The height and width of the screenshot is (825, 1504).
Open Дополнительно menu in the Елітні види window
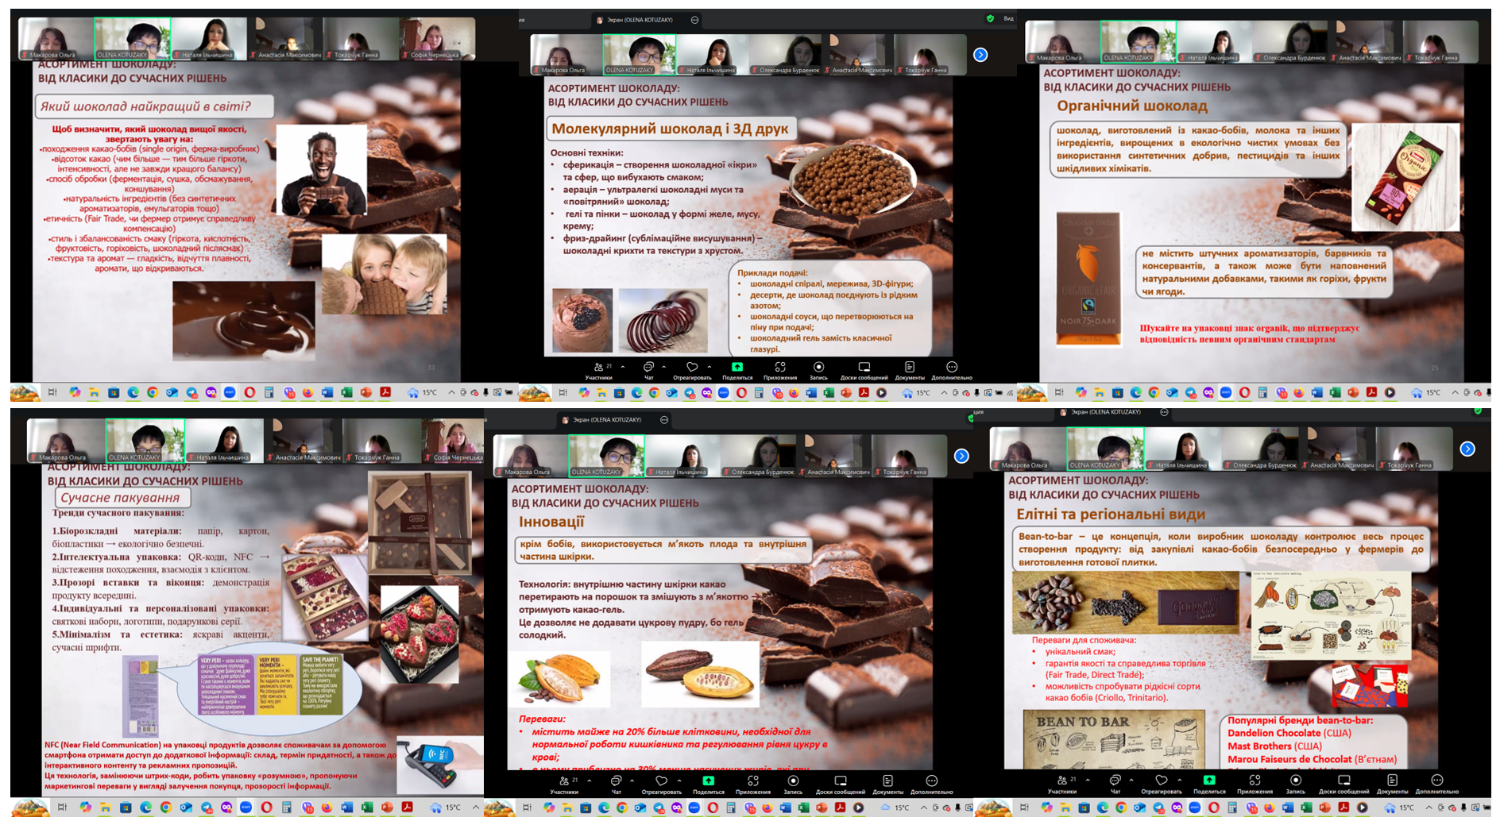(1436, 783)
